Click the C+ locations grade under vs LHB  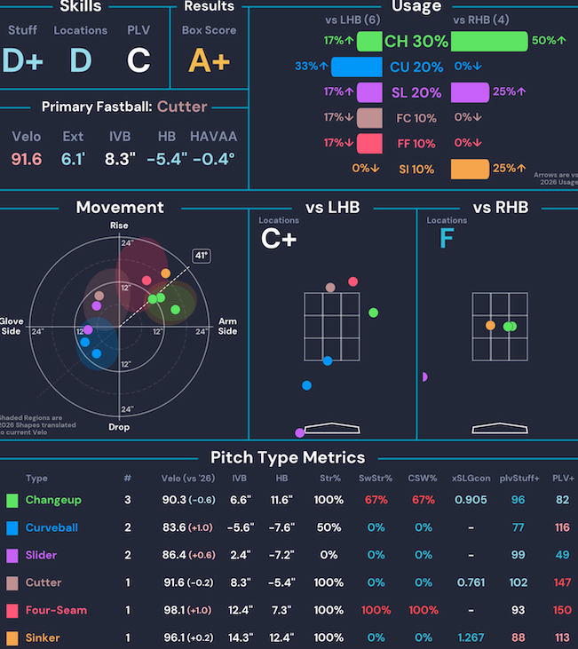[278, 239]
